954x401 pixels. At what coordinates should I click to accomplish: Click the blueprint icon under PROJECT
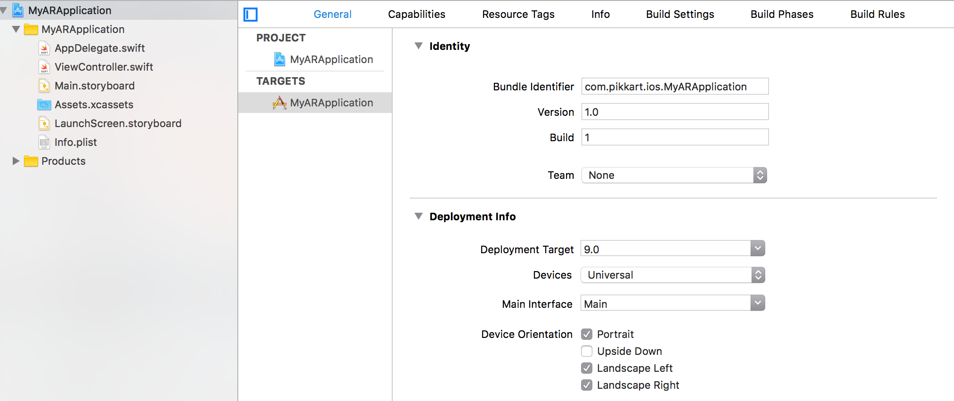click(280, 59)
